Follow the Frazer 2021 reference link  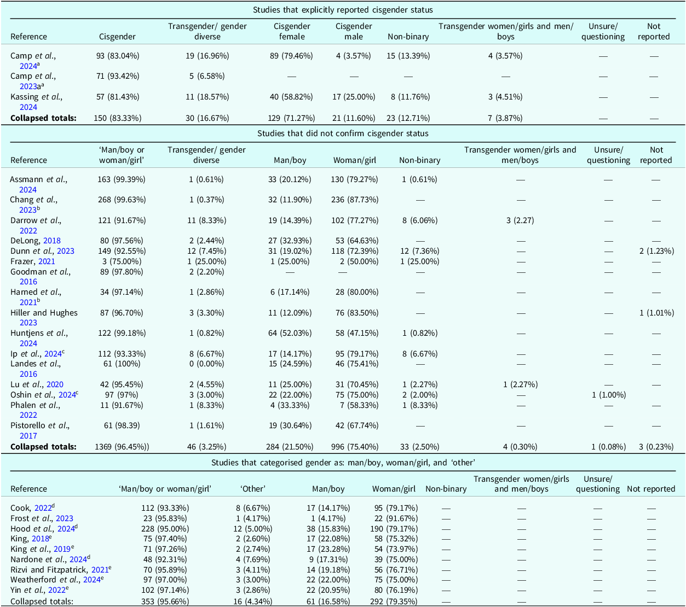[47, 261]
